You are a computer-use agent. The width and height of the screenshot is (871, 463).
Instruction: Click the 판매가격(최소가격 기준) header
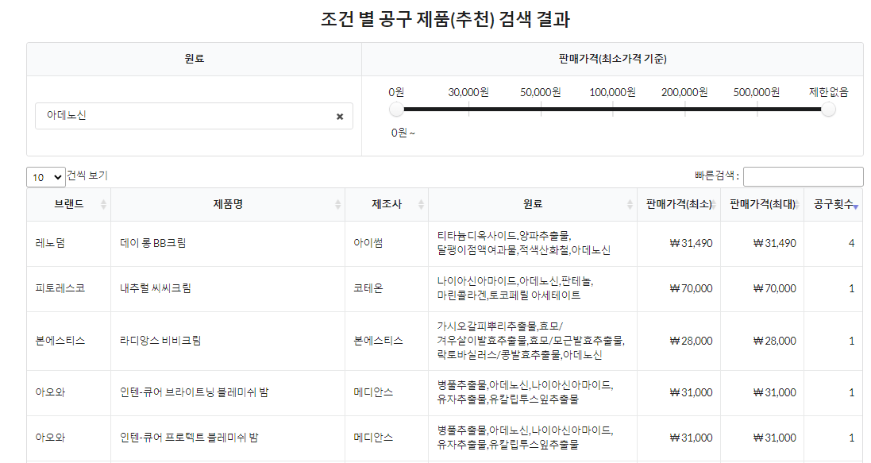point(613,59)
